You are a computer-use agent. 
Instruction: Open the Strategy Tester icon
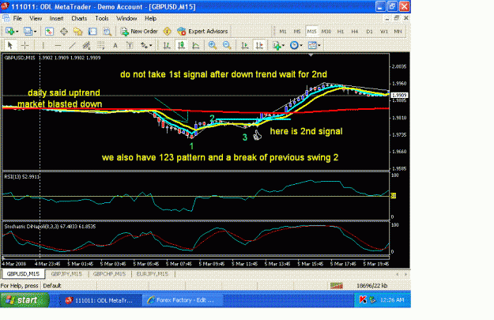[x=107, y=31]
